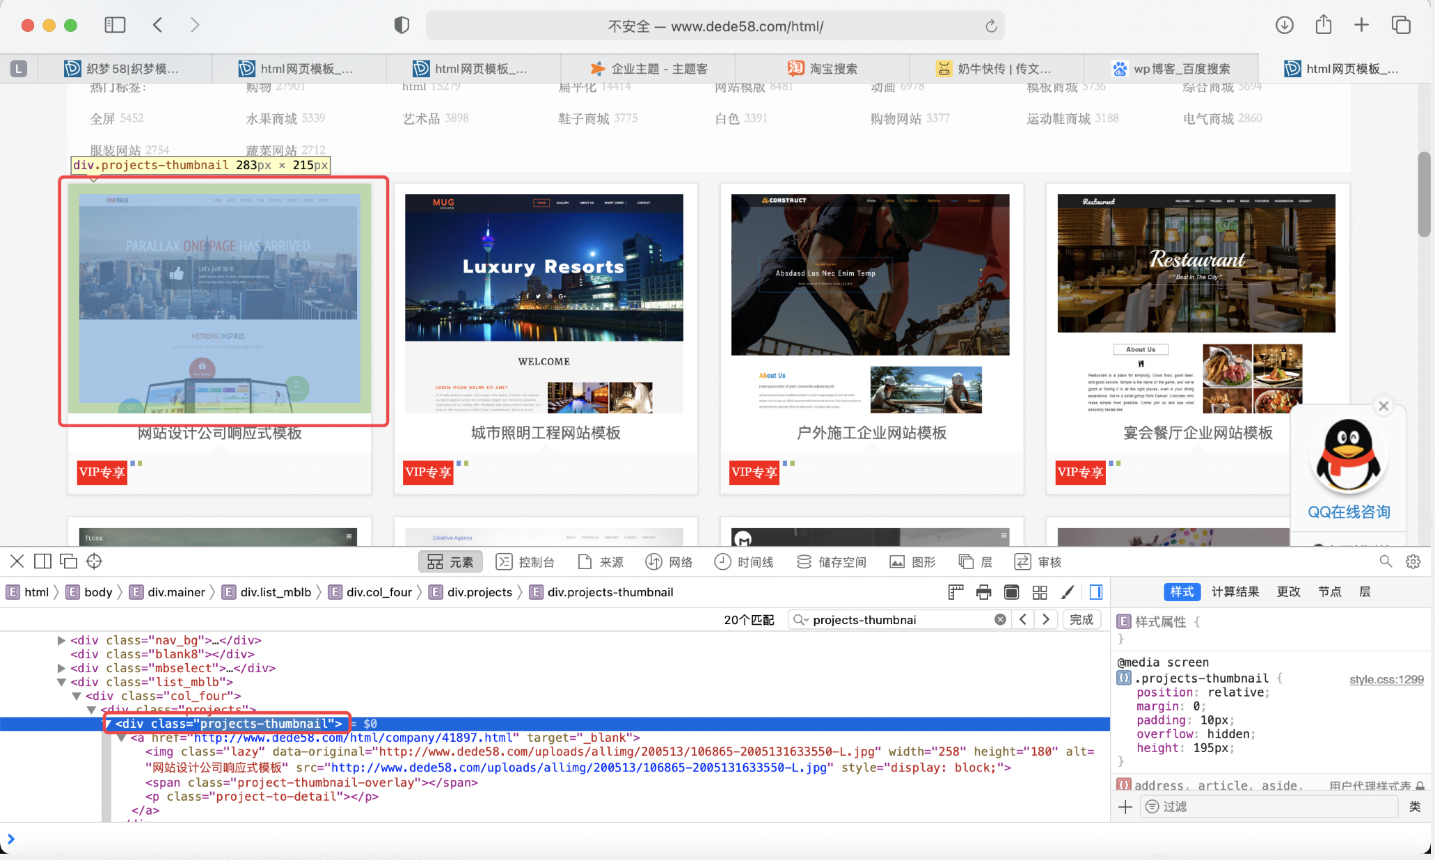Select body in the DOM breadcrumb
The width and height of the screenshot is (1435, 860).
click(89, 592)
